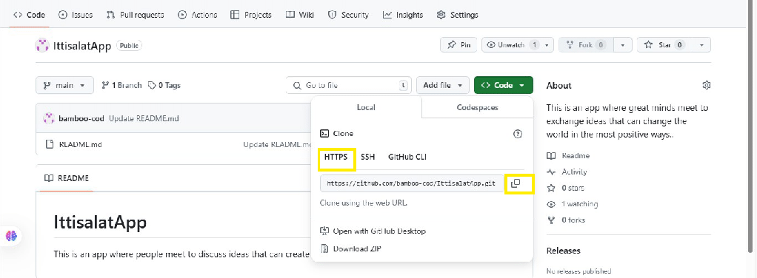Click the README.md file icon
The width and height of the screenshot is (757, 278).
[x=49, y=144]
